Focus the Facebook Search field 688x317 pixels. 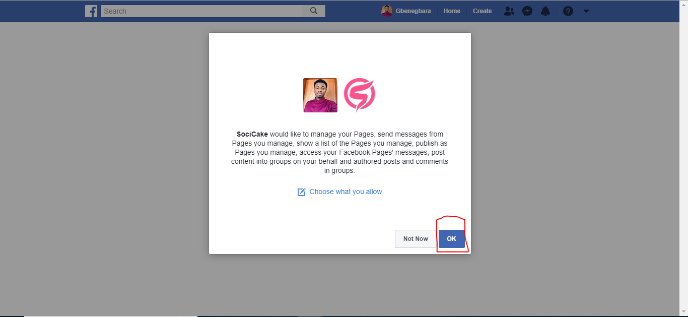201,11
